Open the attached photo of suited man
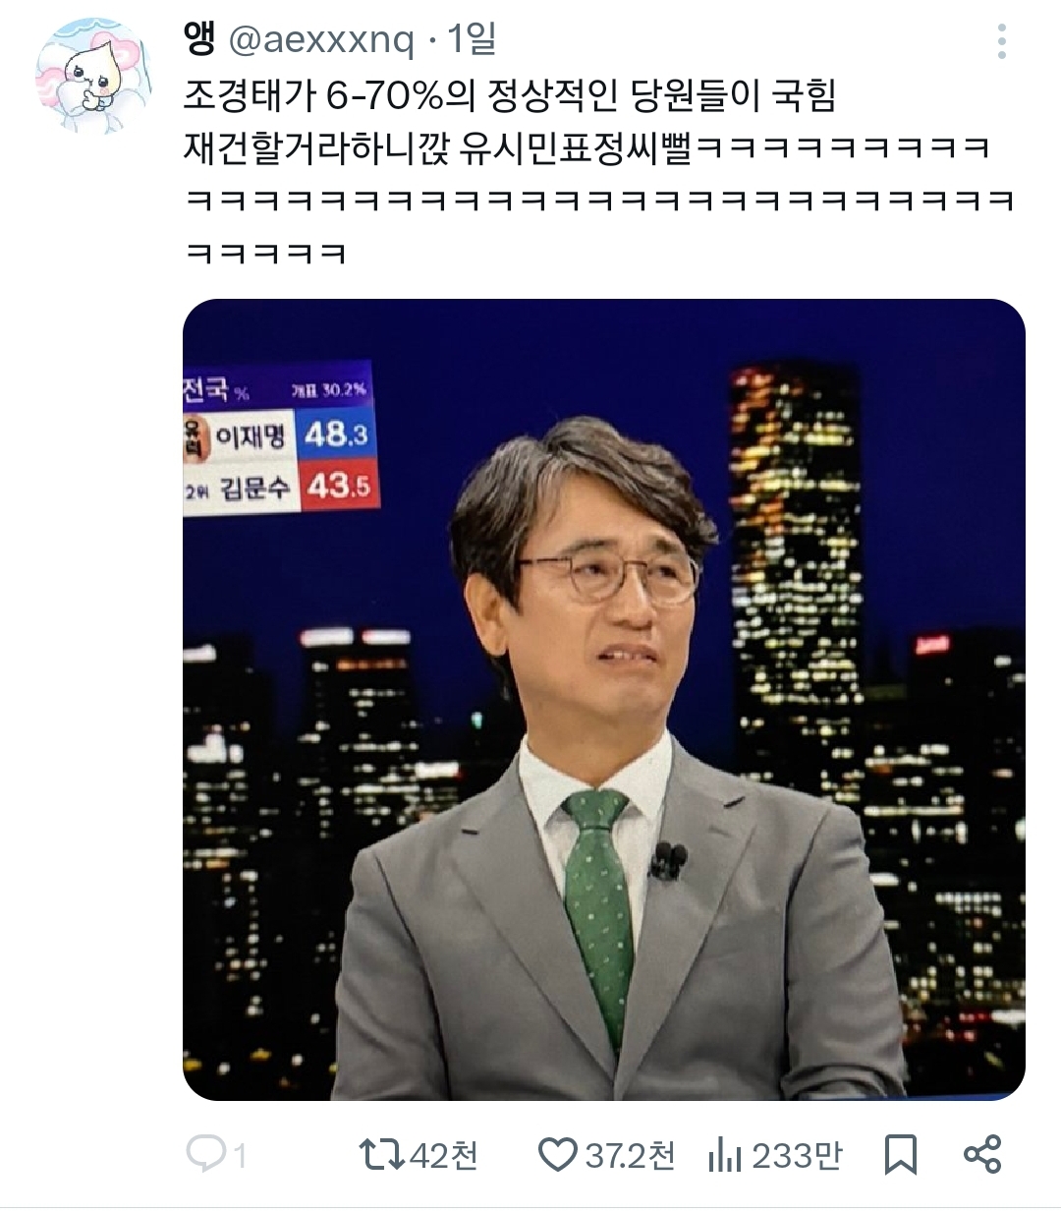Screen dimensions: 1061x1213 point(604,699)
